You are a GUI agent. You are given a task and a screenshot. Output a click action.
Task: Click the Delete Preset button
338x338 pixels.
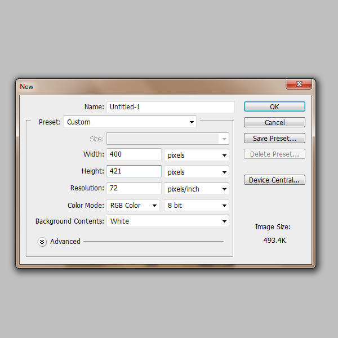click(274, 154)
